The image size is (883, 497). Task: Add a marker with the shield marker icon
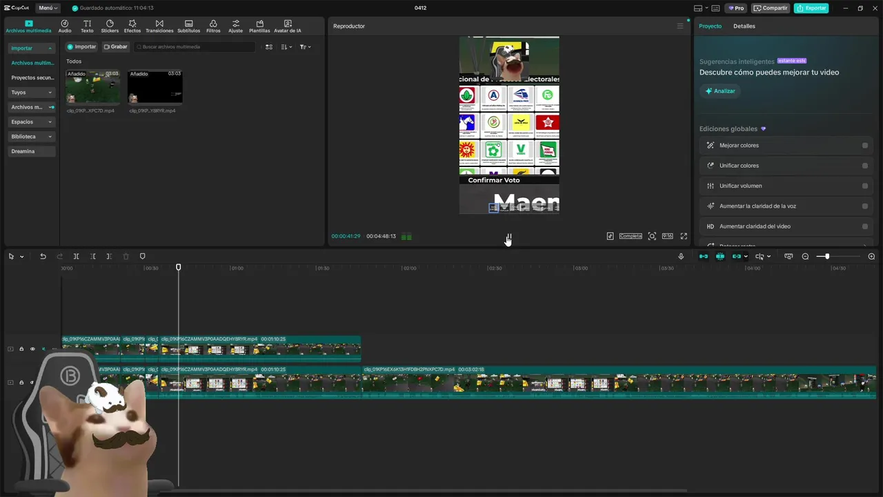(x=143, y=256)
